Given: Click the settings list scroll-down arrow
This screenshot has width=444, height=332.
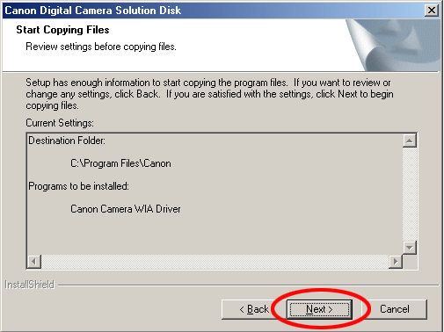Looking at the screenshot, I should (x=410, y=248).
